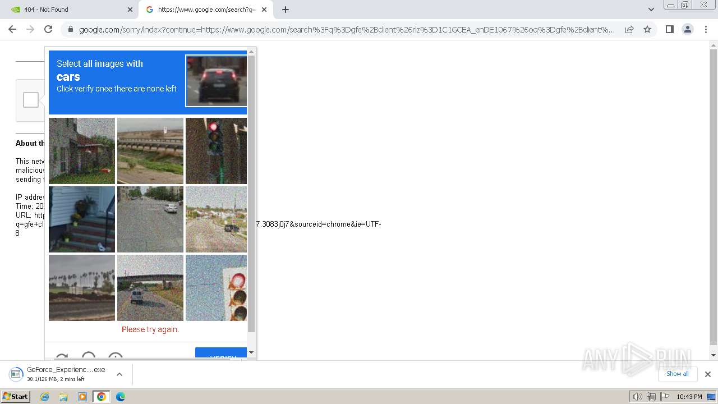
Task: Reload the current page
Action: pos(48,29)
